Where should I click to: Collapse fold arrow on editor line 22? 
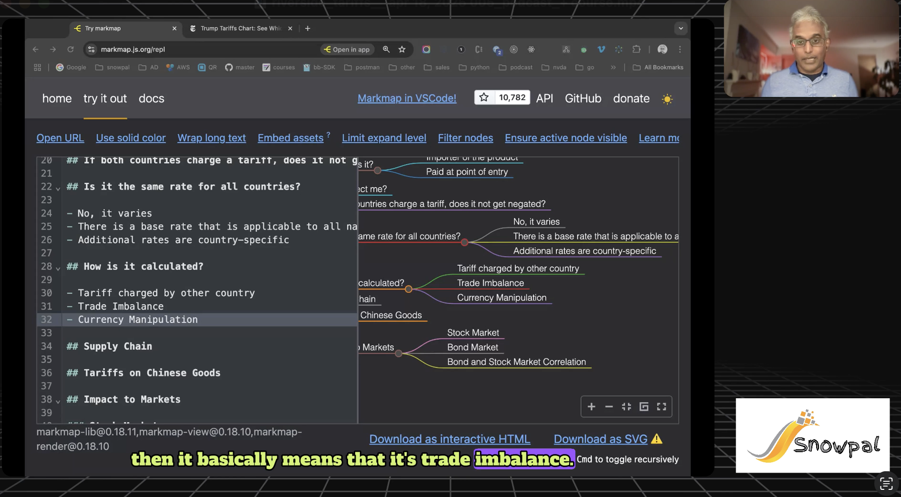(x=58, y=188)
